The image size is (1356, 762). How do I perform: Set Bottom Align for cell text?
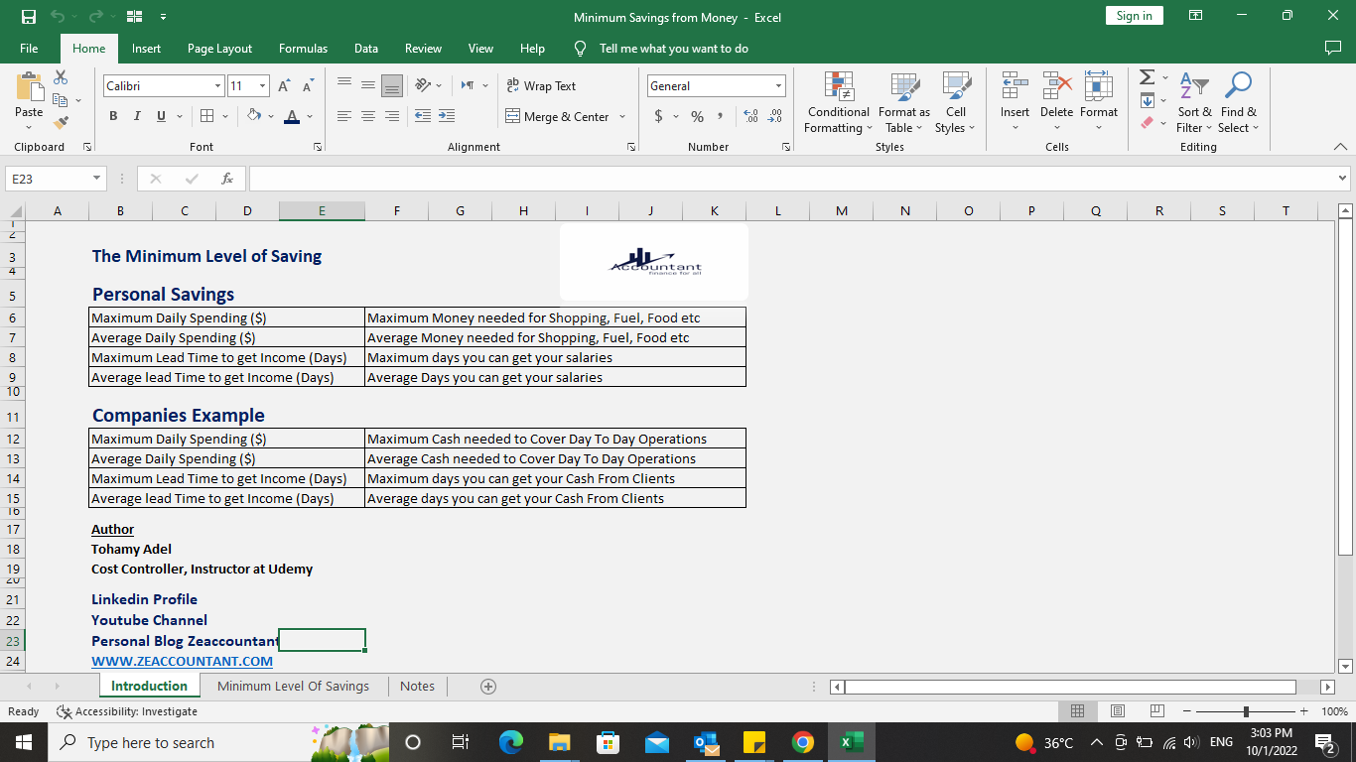click(x=392, y=85)
